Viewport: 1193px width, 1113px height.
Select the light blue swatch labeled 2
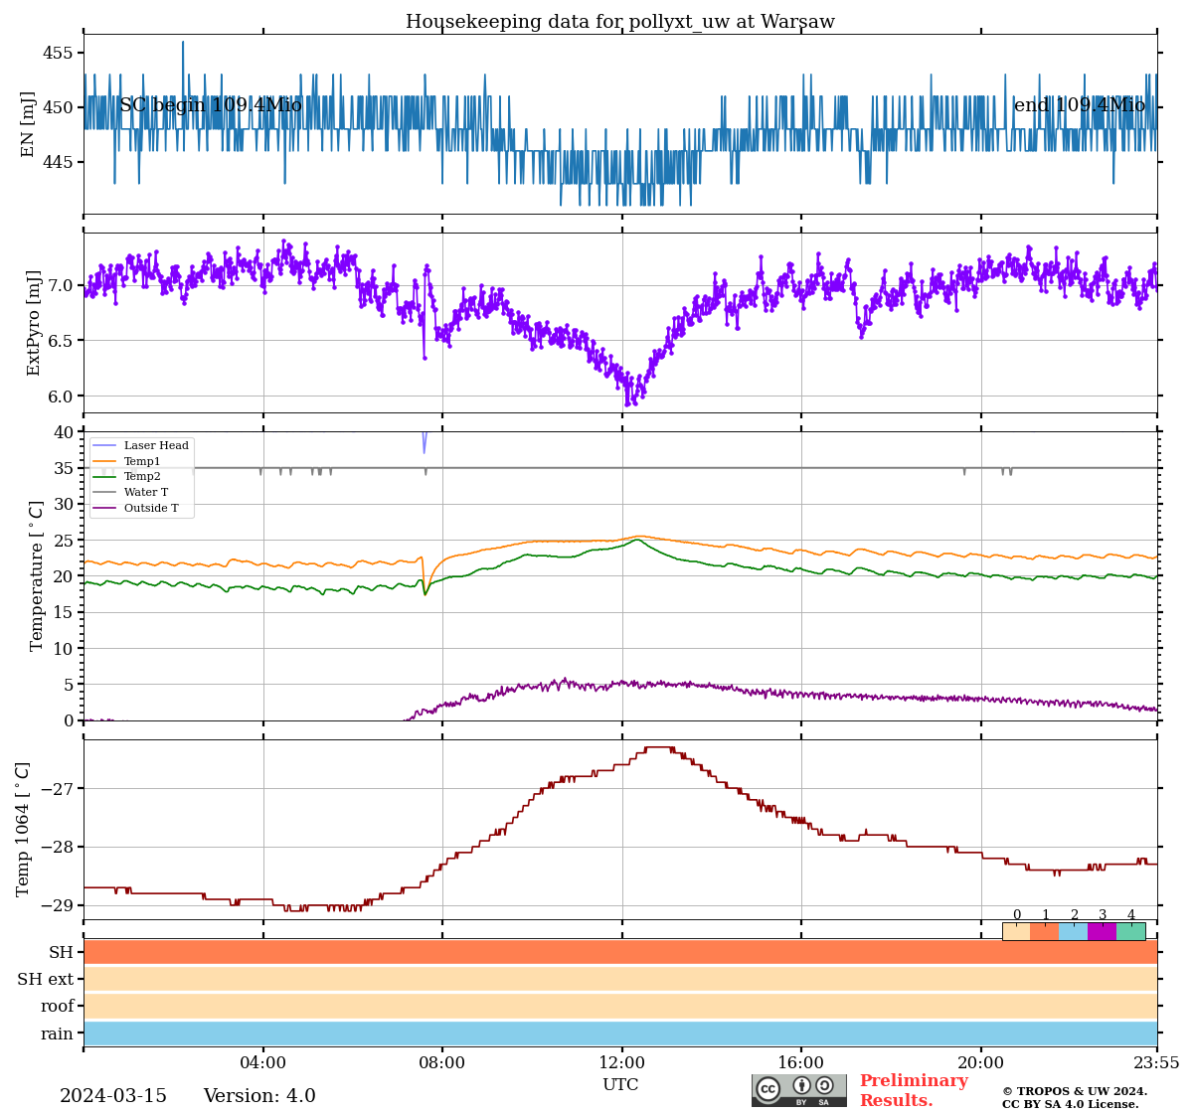click(x=1074, y=931)
